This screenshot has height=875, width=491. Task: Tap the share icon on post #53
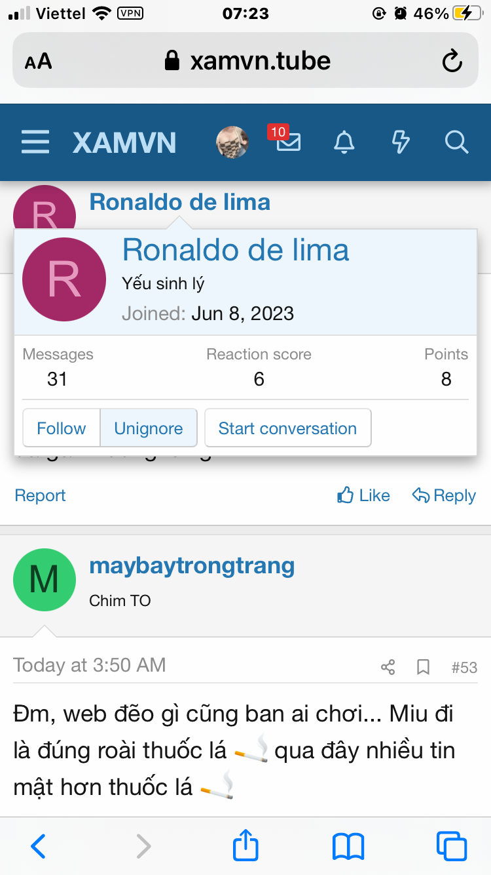point(388,668)
